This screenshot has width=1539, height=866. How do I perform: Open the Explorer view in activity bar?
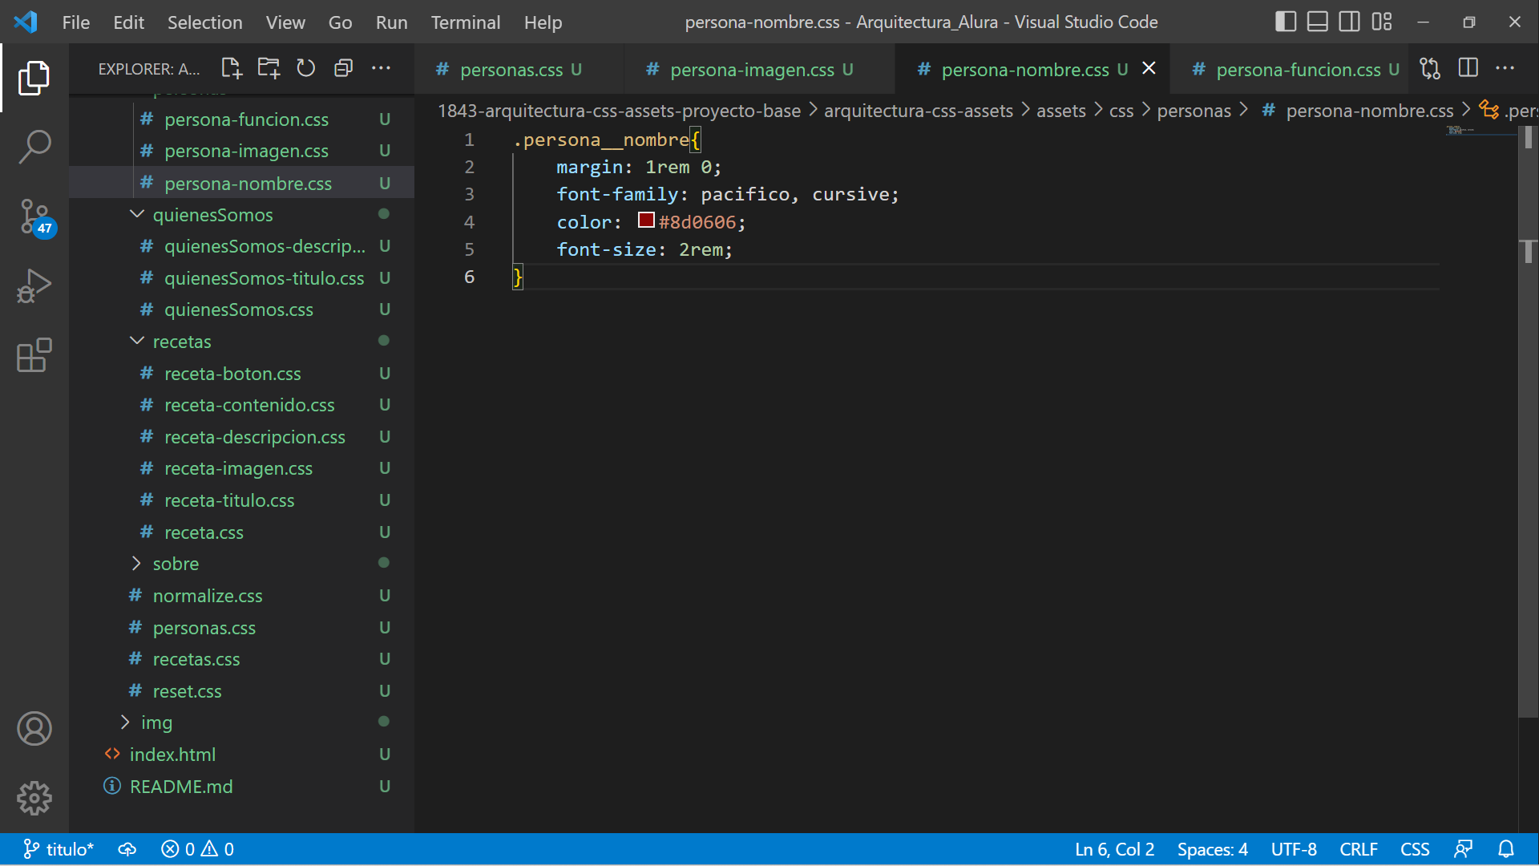click(34, 79)
